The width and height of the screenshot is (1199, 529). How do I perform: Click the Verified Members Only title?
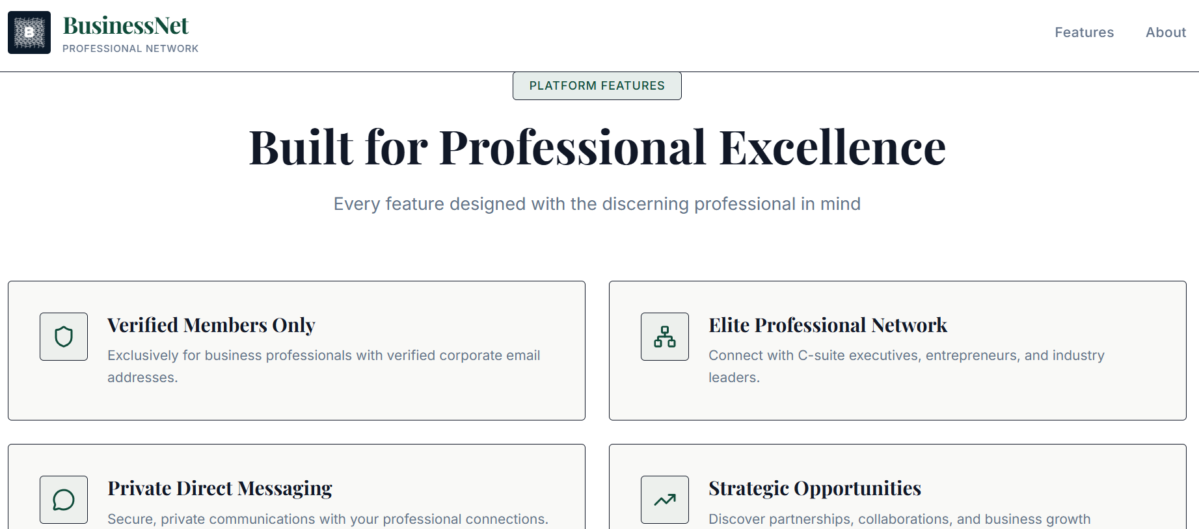click(211, 325)
